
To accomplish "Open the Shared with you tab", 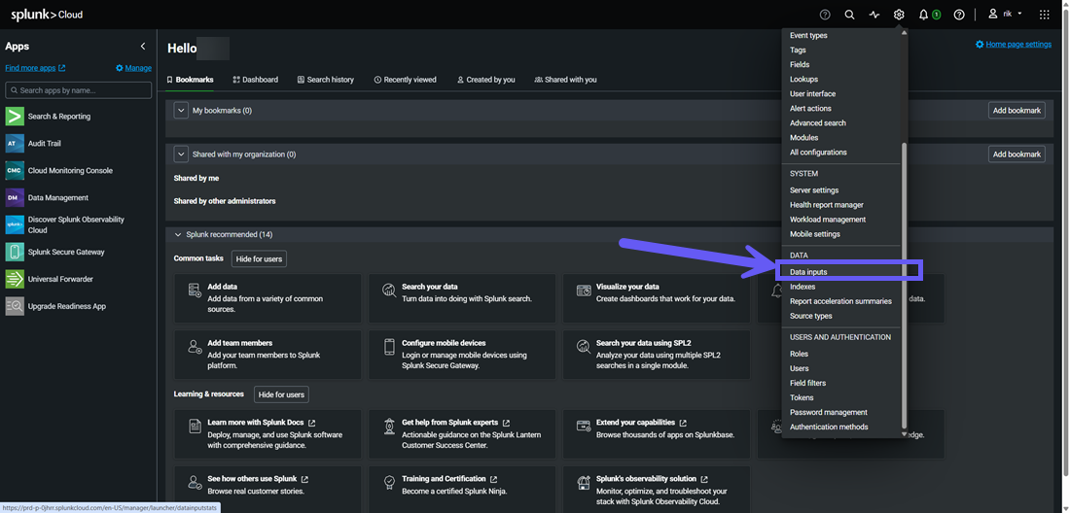I will coord(566,80).
